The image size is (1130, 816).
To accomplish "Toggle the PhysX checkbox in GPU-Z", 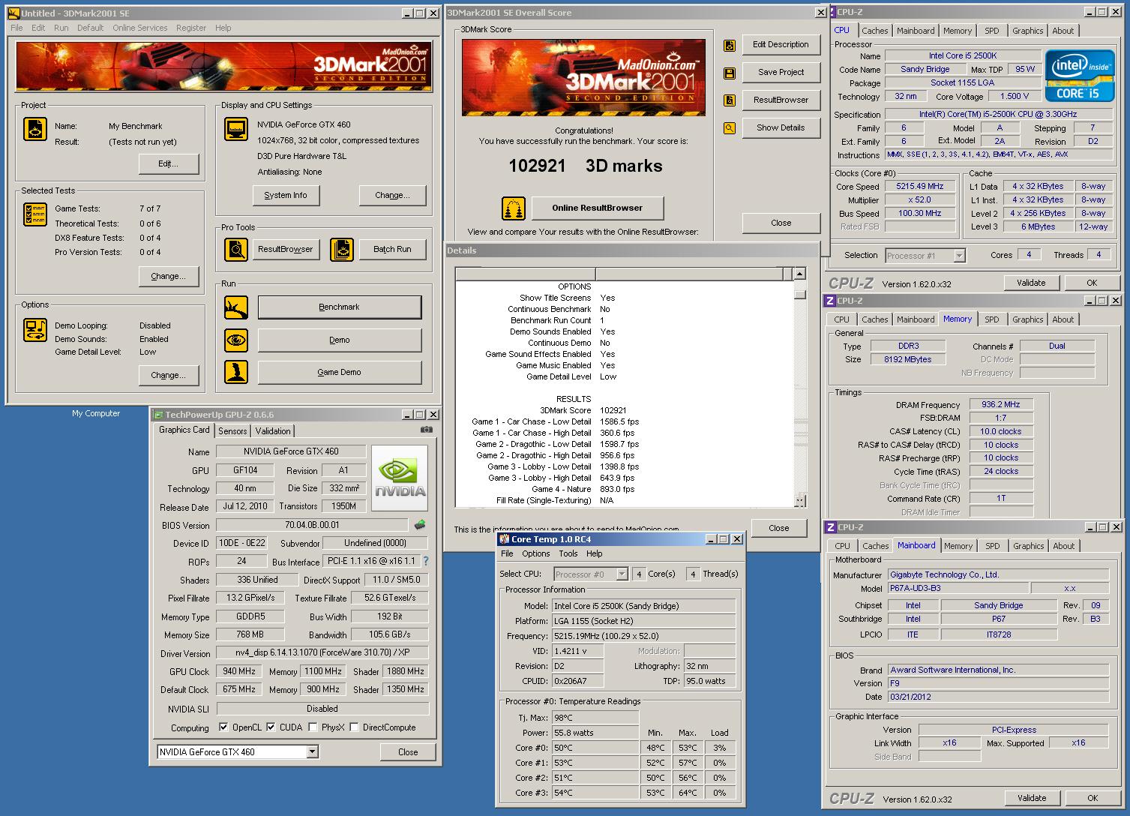I will tap(313, 727).
